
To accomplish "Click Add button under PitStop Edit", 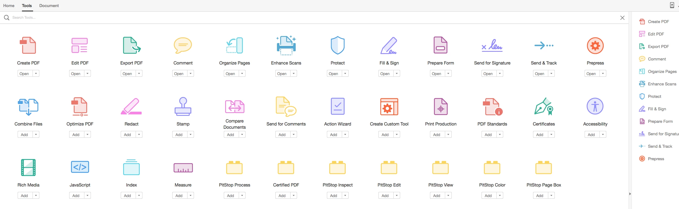I will pos(386,195).
